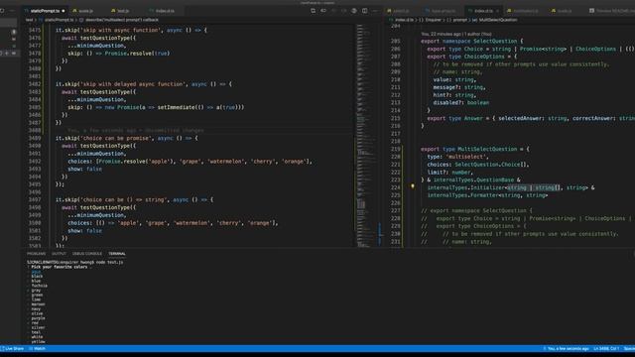635x357 pixels.
Task: Click 'skip with delayed async function' test title
Action: (x=133, y=84)
